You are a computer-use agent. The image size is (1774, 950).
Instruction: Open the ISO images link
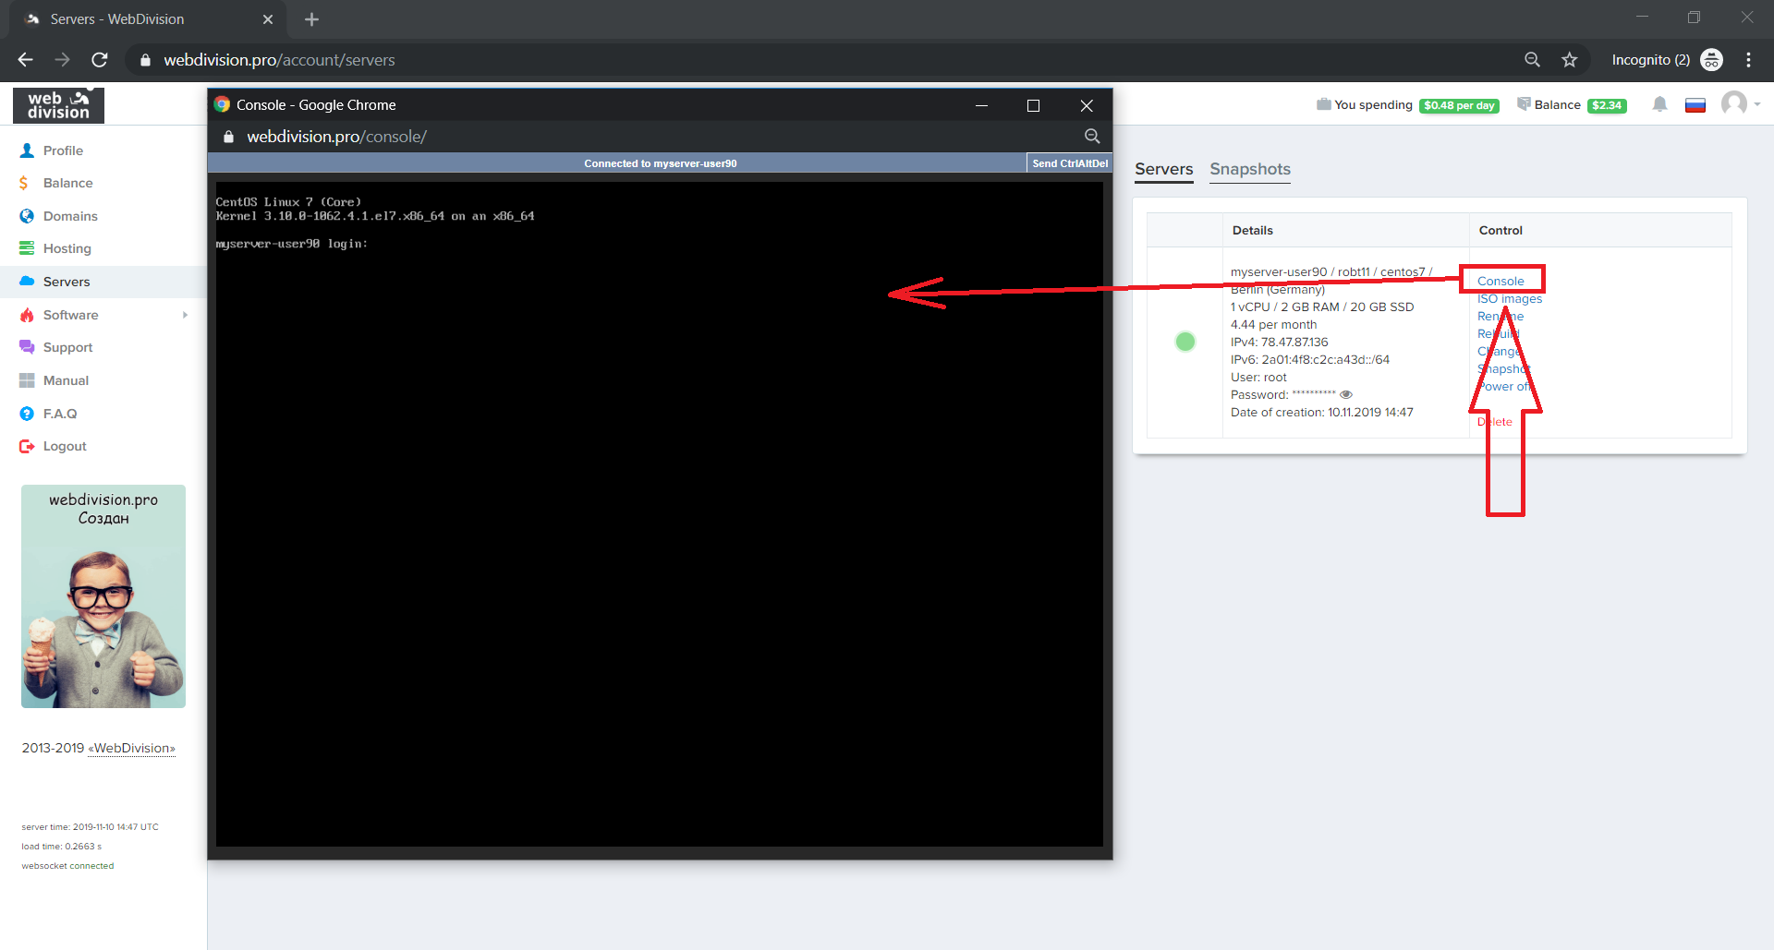pos(1510,299)
